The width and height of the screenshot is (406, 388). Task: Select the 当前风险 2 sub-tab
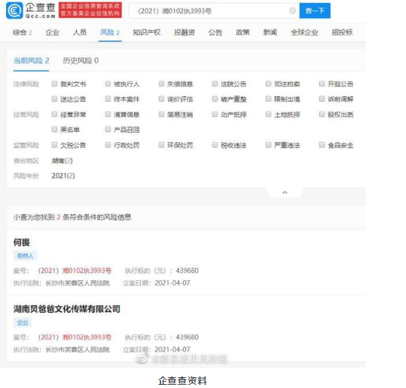point(31,61)
